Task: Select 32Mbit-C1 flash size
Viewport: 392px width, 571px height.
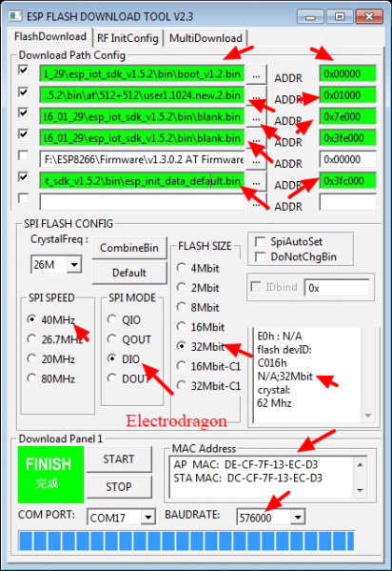Action: [208, 386]
